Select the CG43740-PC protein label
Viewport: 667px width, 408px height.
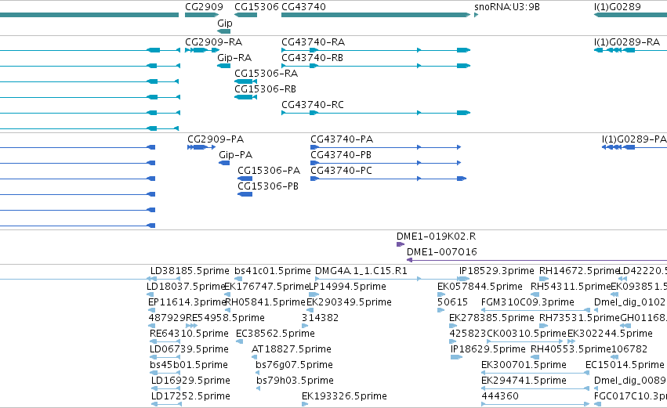click(x=341, y=171)
